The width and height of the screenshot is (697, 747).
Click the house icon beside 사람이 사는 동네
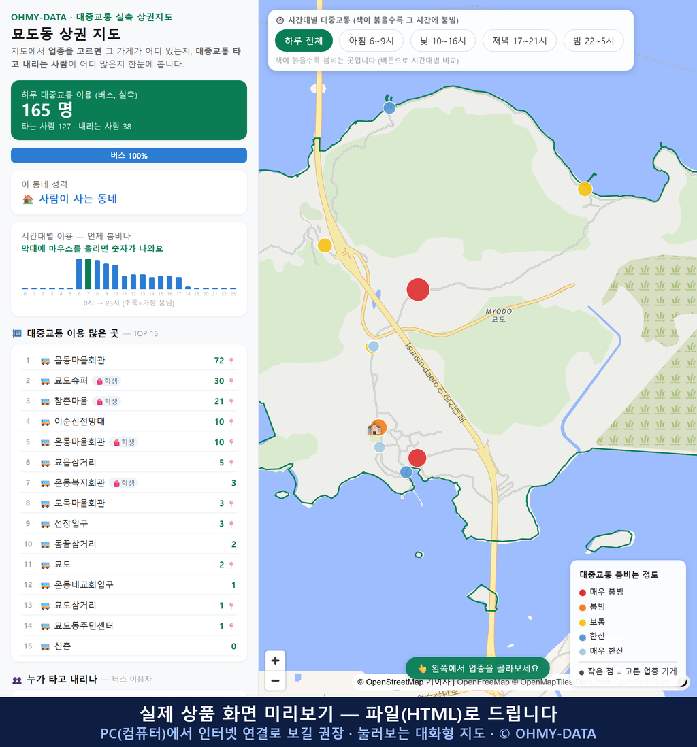tap(28, 199)
